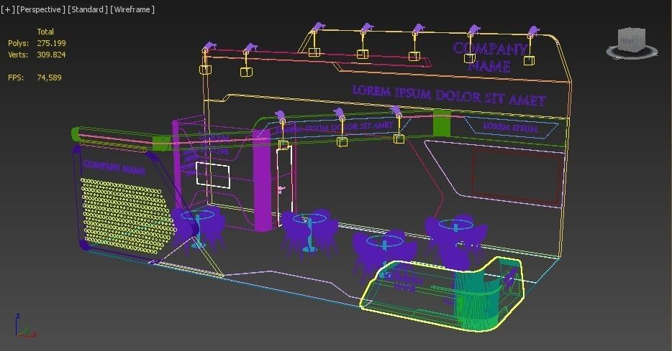Open the Wireframe display mode menu

point(132,9)
